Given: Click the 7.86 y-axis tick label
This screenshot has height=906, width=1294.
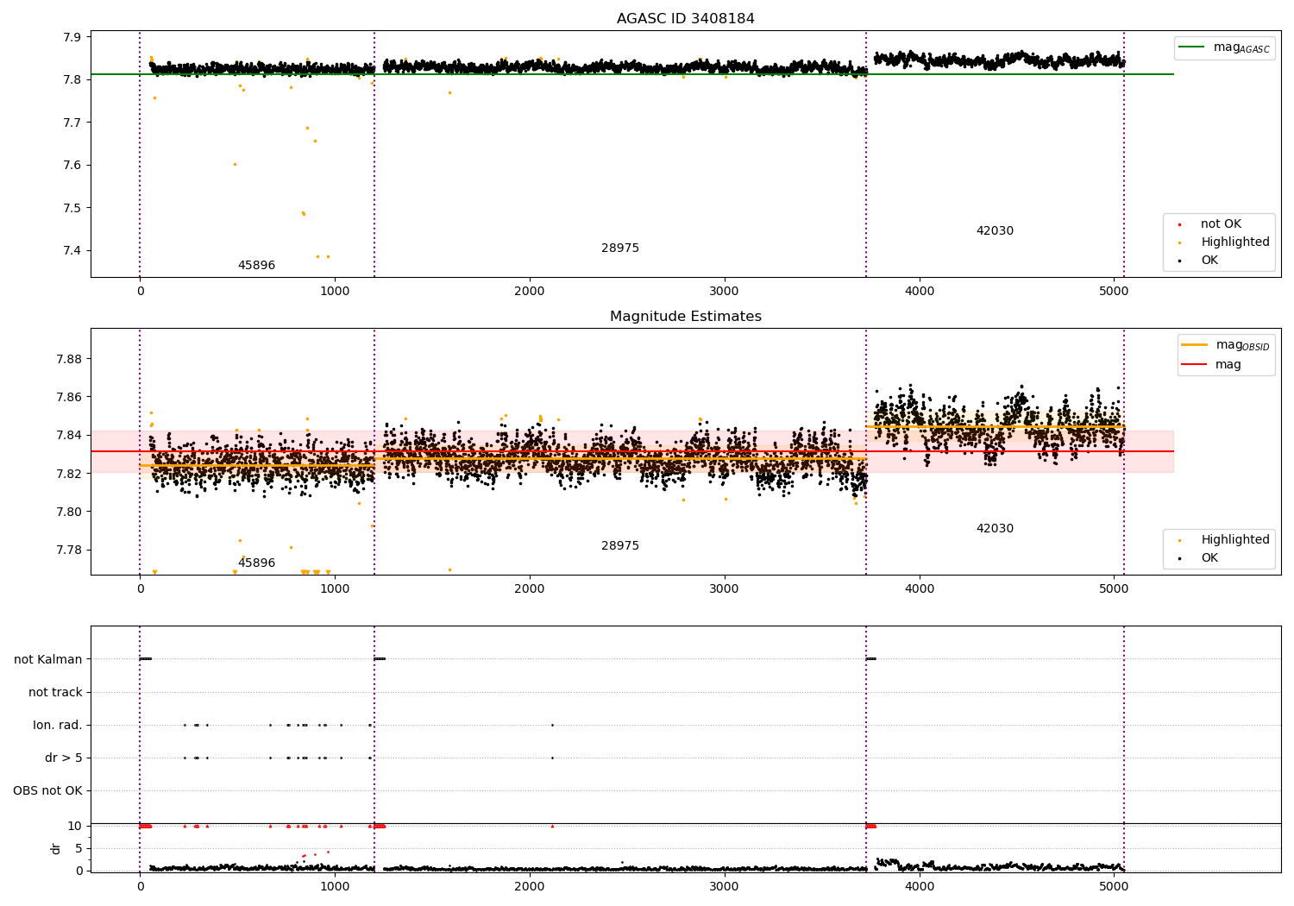Looking at the screenshot, I should pyautogui.click(x=68, y=397).
